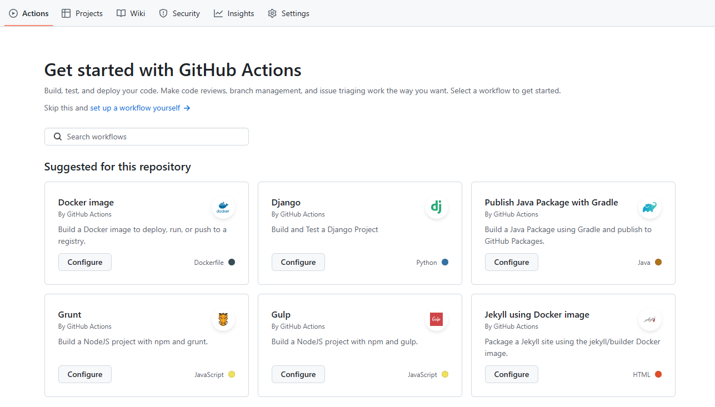Screen dimensions: 715x407
Task: Click the red Gulp logo icon
Action: click(437, 320)
